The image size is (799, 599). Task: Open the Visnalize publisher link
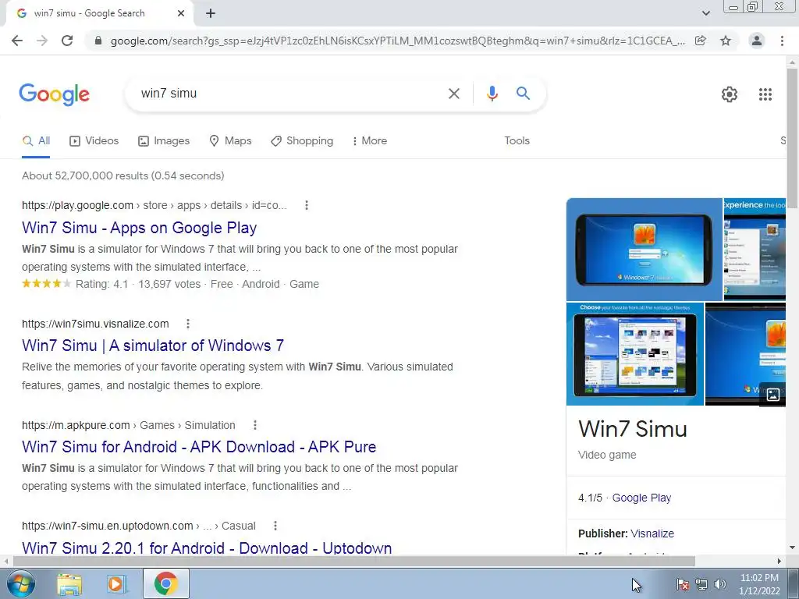652,533
